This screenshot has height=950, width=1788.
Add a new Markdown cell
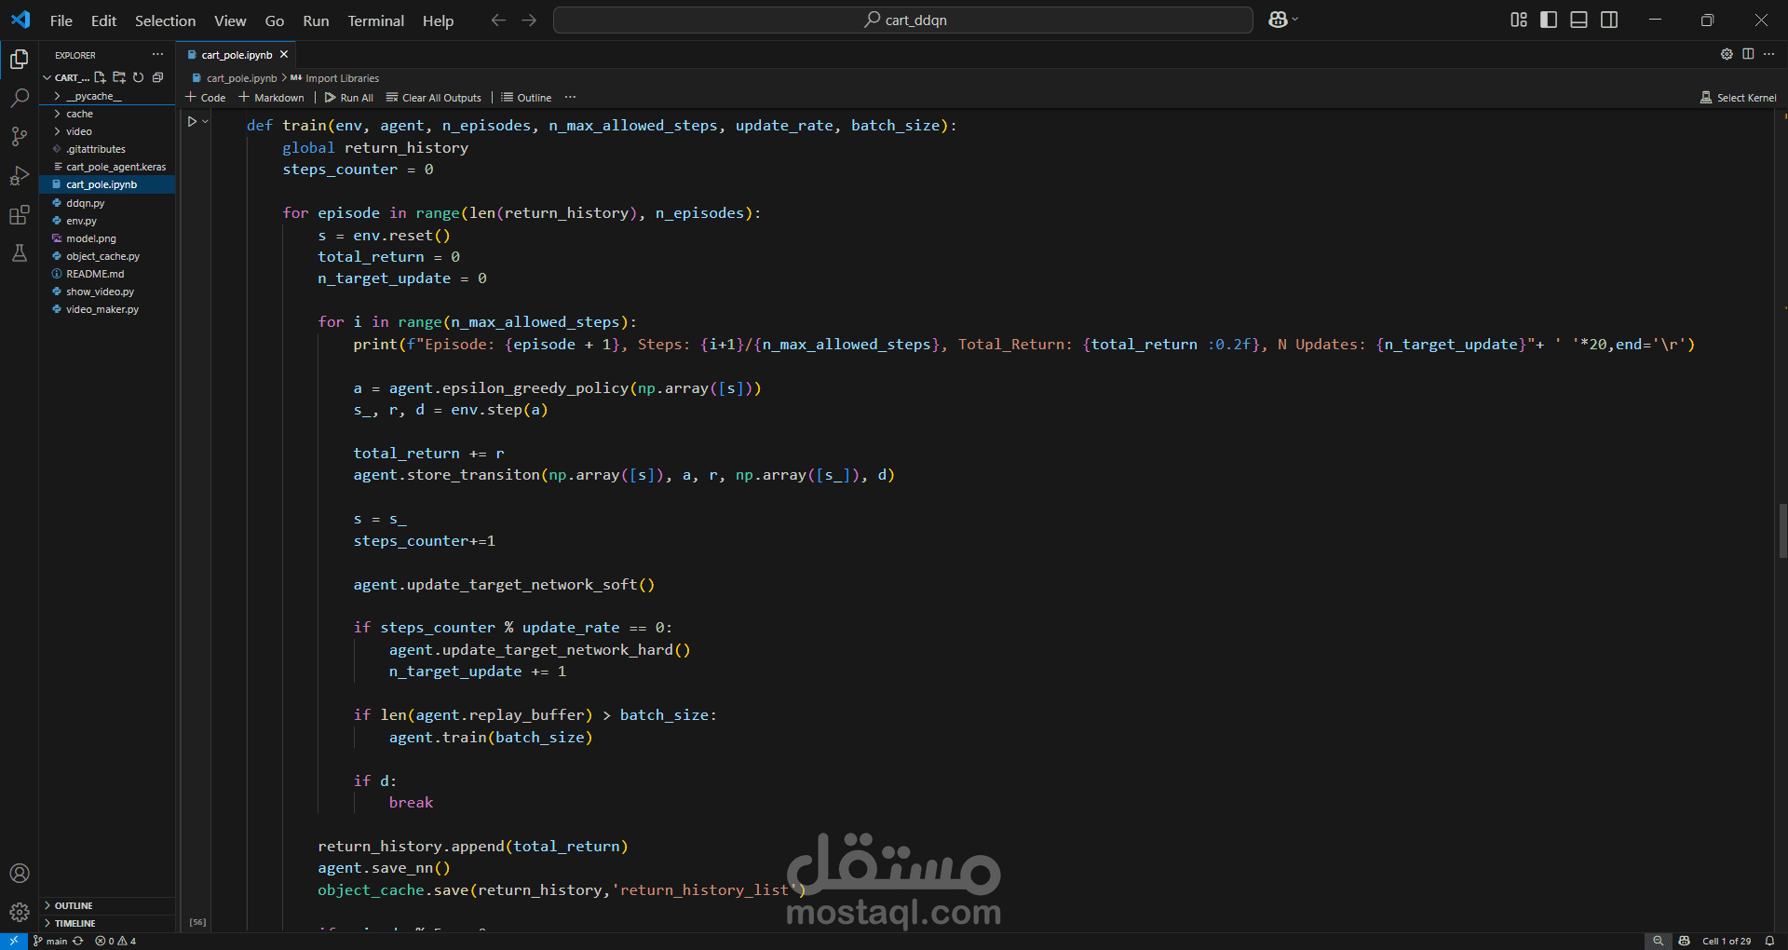click(271, 97)
